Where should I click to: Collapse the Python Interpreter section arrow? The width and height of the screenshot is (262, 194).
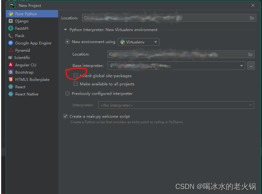click(65, 30)
